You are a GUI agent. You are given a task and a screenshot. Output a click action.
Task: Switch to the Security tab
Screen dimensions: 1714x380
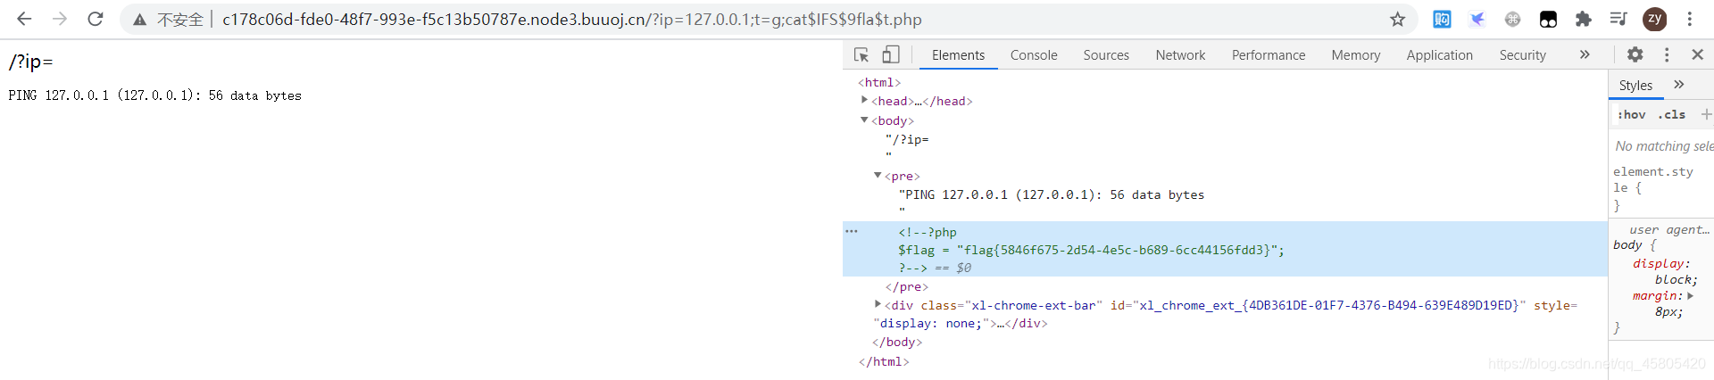click(x=1523, y=55)
